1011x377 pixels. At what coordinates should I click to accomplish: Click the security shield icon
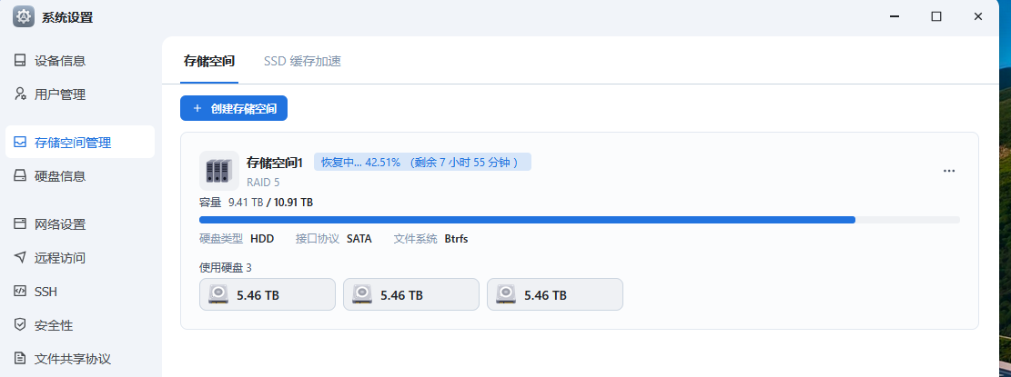click(x=20, y=325)
